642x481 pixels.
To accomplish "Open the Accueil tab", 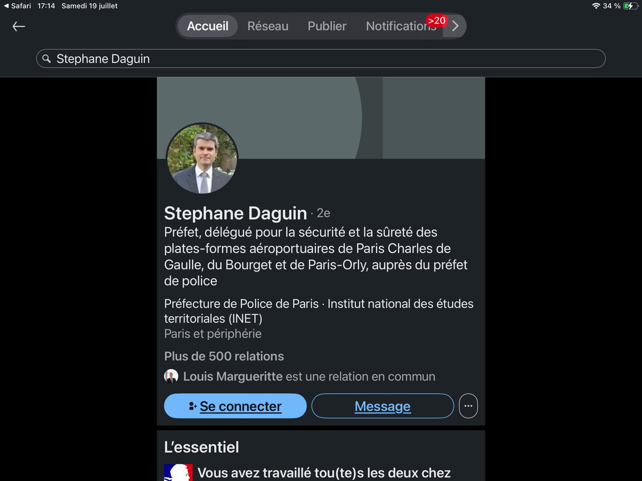I will click(x=208, y=26).
